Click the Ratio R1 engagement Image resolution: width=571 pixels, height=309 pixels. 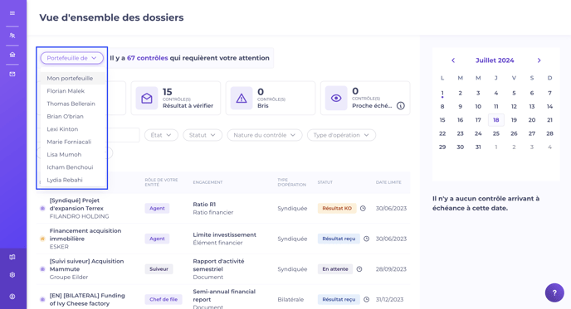204,205
